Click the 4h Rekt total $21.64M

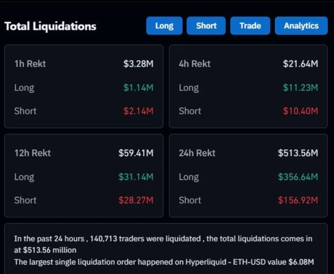tap(300, 64)
